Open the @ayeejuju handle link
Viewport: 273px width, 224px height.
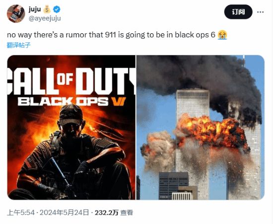(x=45, y=18)
